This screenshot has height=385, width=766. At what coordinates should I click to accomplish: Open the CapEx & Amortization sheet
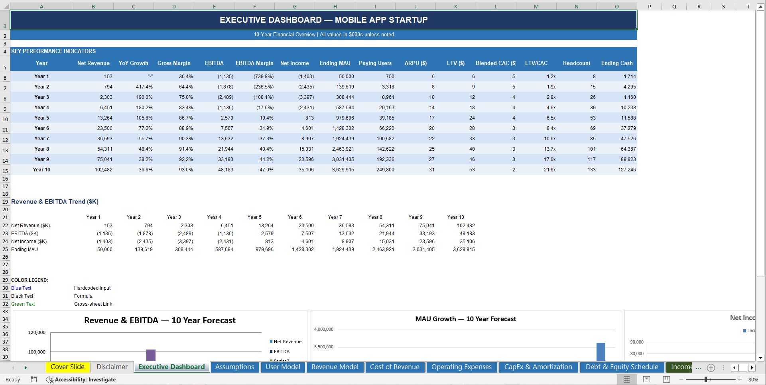(538, 367)
